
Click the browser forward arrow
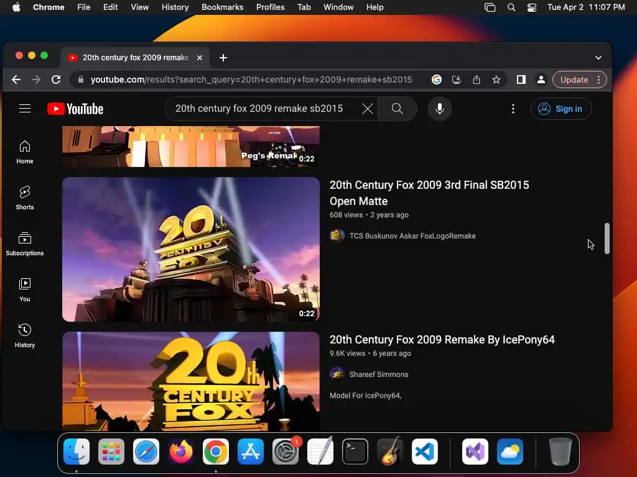36,79
